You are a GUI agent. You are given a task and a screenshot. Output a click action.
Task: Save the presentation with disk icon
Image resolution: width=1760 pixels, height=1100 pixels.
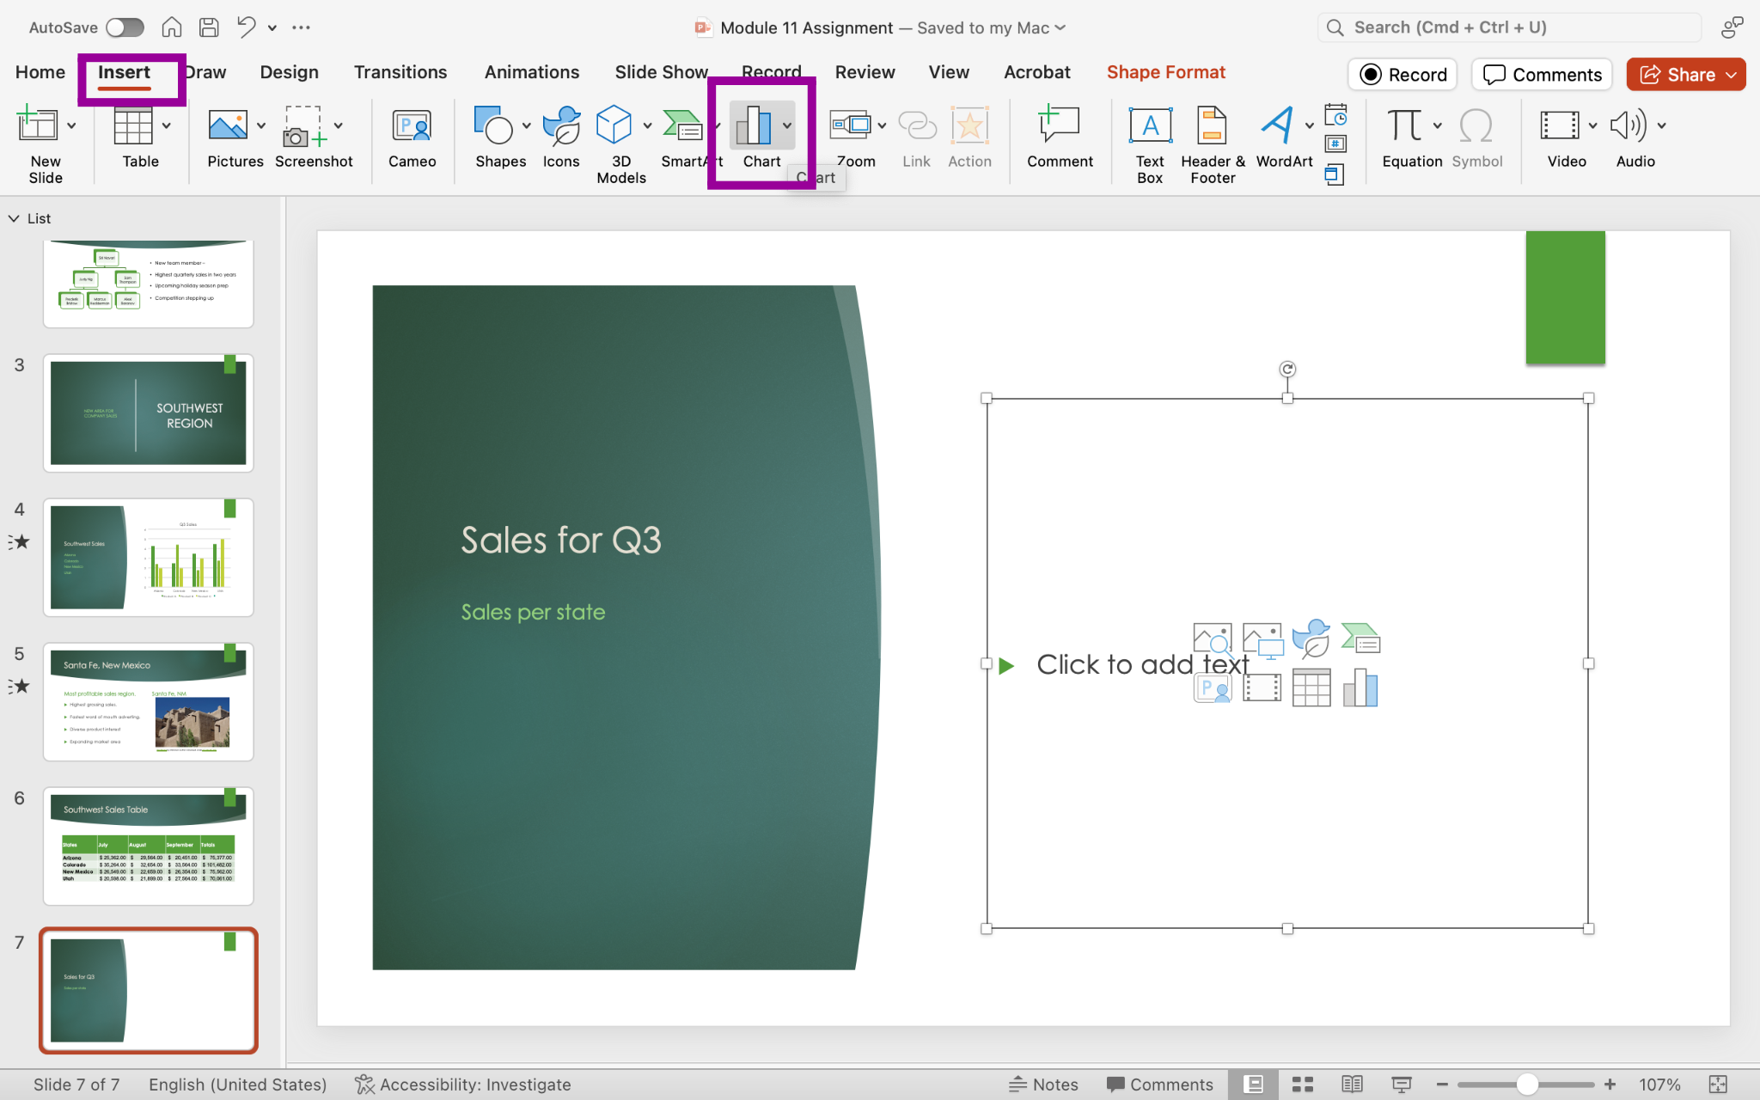point(209,27)
